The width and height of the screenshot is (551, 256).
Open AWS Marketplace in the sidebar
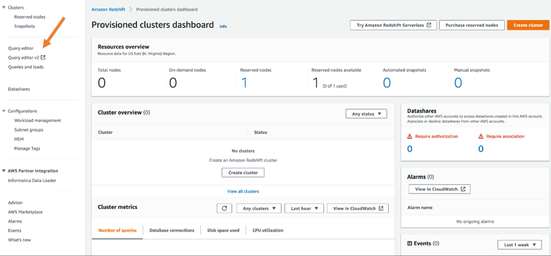coord(25,212)
